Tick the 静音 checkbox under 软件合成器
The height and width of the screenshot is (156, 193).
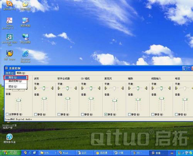pos(59,114)
